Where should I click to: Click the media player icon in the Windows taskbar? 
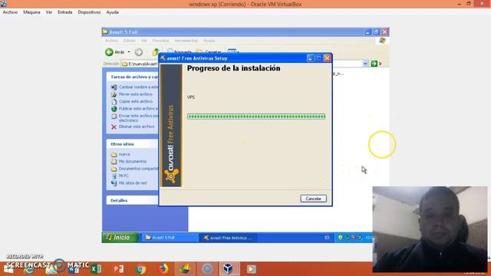[251, 269]
